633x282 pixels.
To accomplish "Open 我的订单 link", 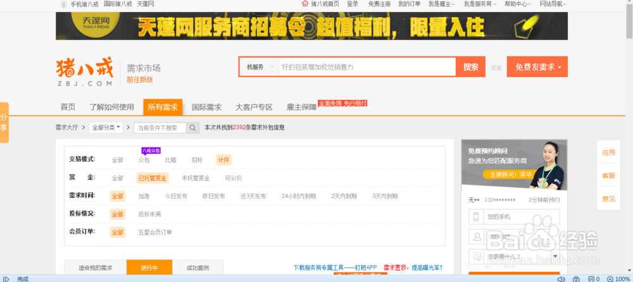I will pyautogui.click(x=409, y=4).
